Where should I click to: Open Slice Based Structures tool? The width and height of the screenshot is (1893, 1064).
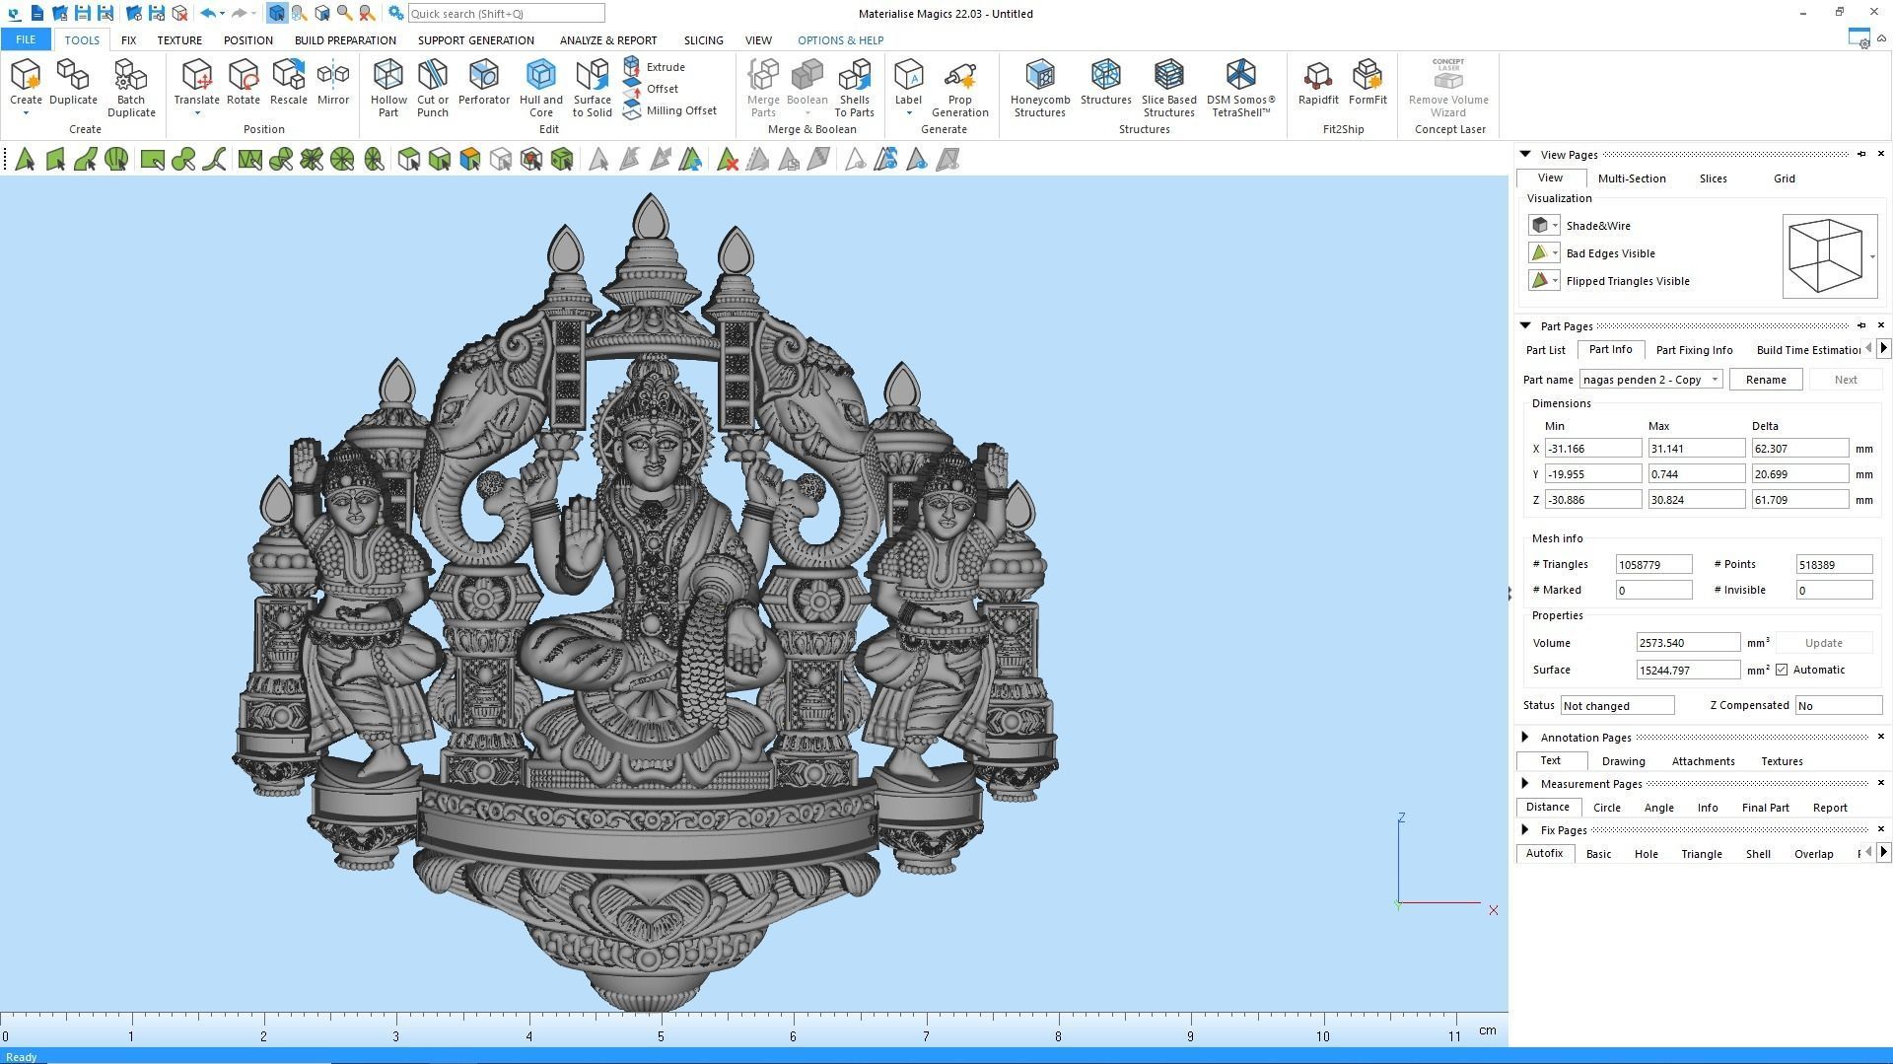[1168, 89]
